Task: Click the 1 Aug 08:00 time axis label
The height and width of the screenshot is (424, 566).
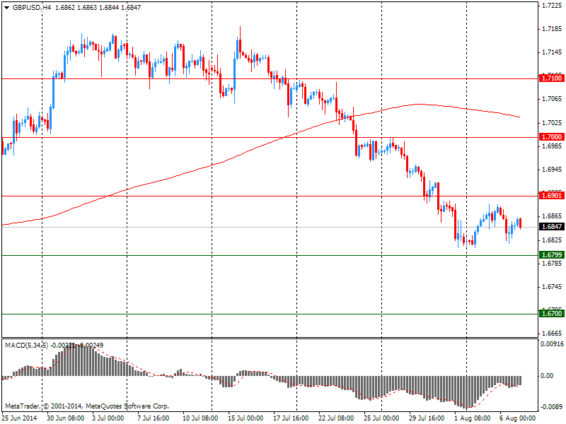Action: coord(472,418)
